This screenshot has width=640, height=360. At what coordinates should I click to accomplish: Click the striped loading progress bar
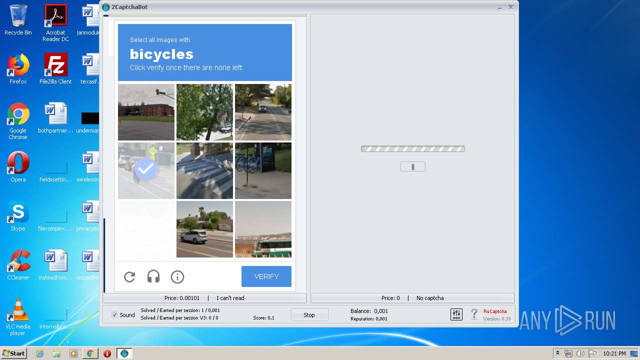click(x=413, y=148)
